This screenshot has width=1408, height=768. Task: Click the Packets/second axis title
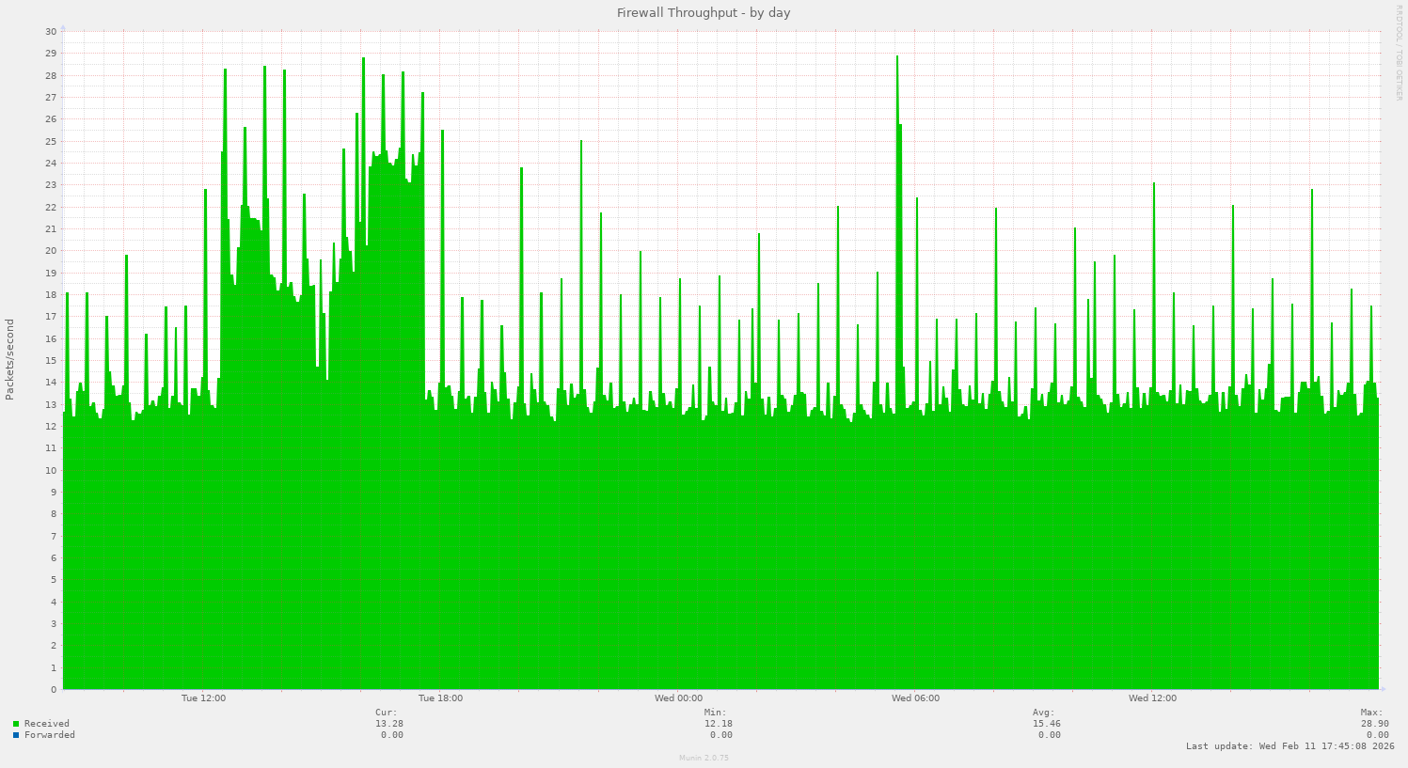coord(8,360)
